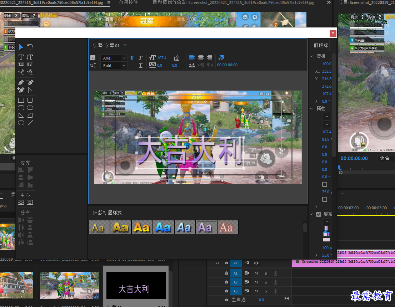Open fill type dropdown under 填充

(x=327, y=222)
